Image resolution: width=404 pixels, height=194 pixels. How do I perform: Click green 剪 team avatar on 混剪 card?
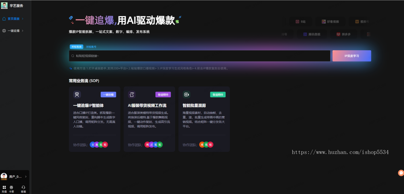coord(206,144)
